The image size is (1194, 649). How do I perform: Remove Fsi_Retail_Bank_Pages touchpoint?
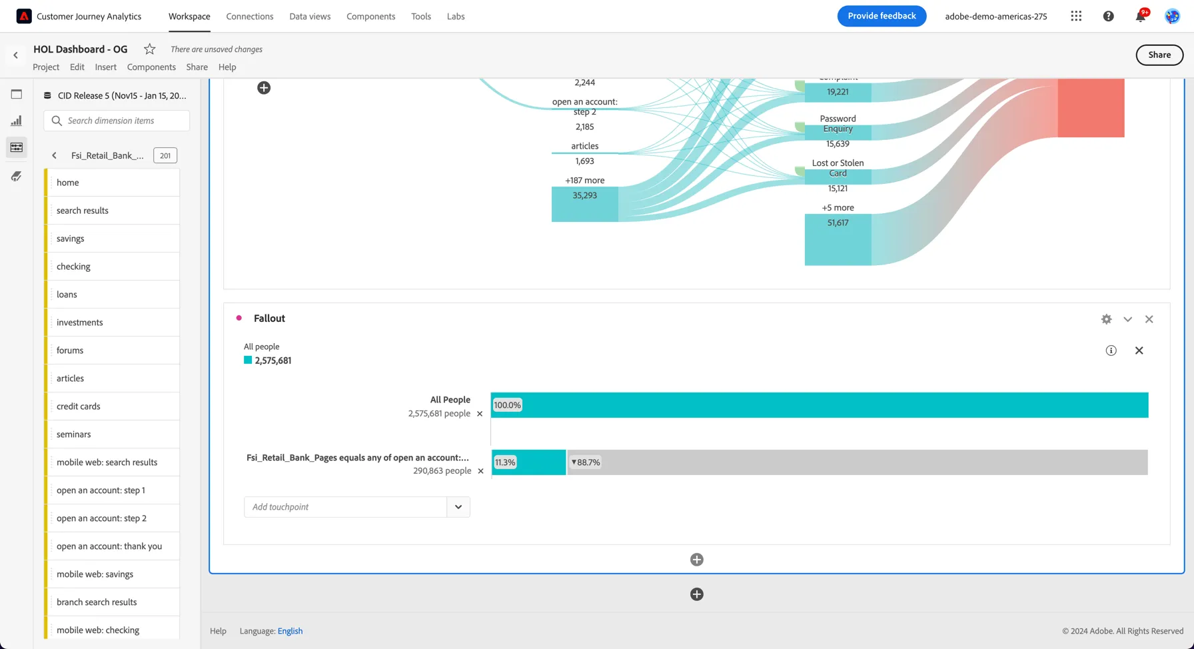(480, 471)
